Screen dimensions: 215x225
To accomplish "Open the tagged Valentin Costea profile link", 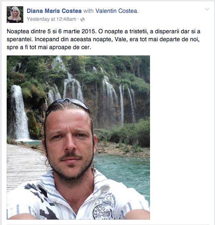I will tap(116, 11).
